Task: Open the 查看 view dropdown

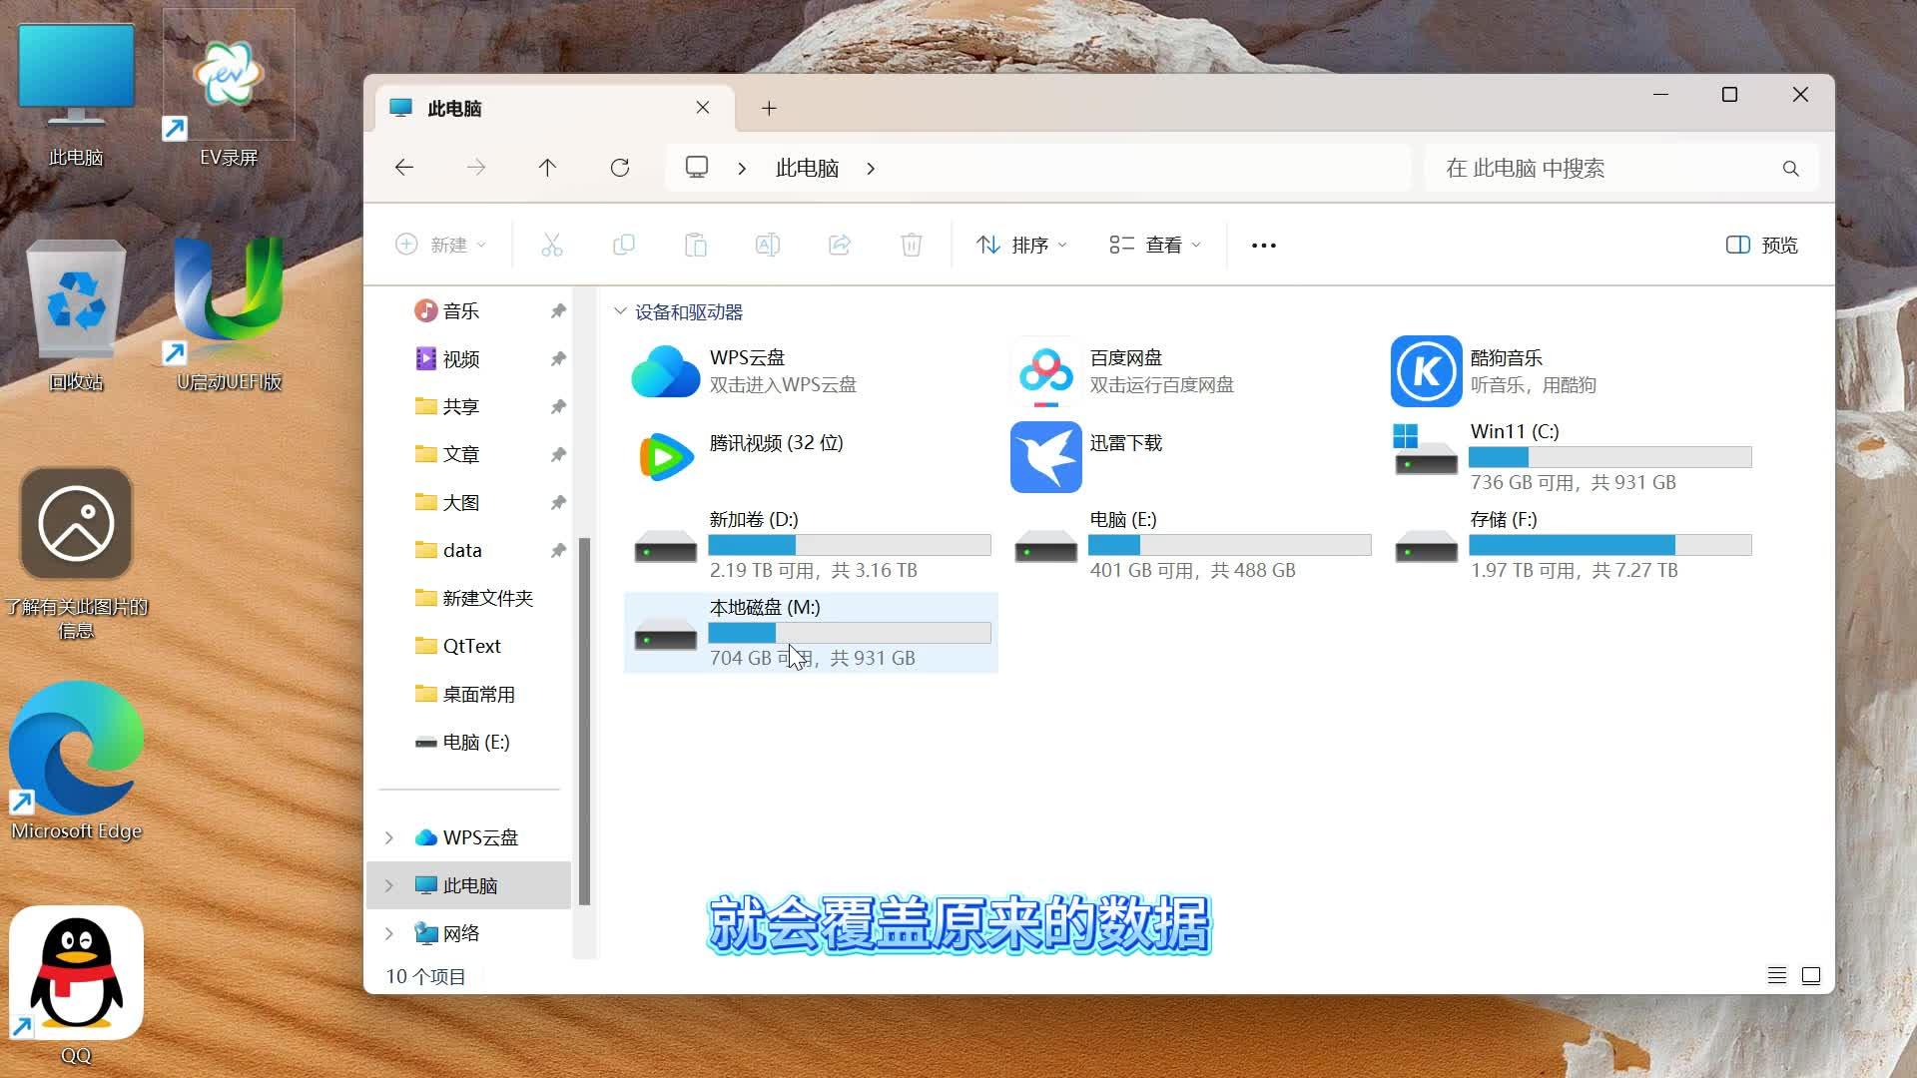Action: 1155,246
